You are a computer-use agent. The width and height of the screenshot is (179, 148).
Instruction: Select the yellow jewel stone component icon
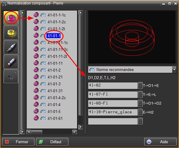[11, 33]
